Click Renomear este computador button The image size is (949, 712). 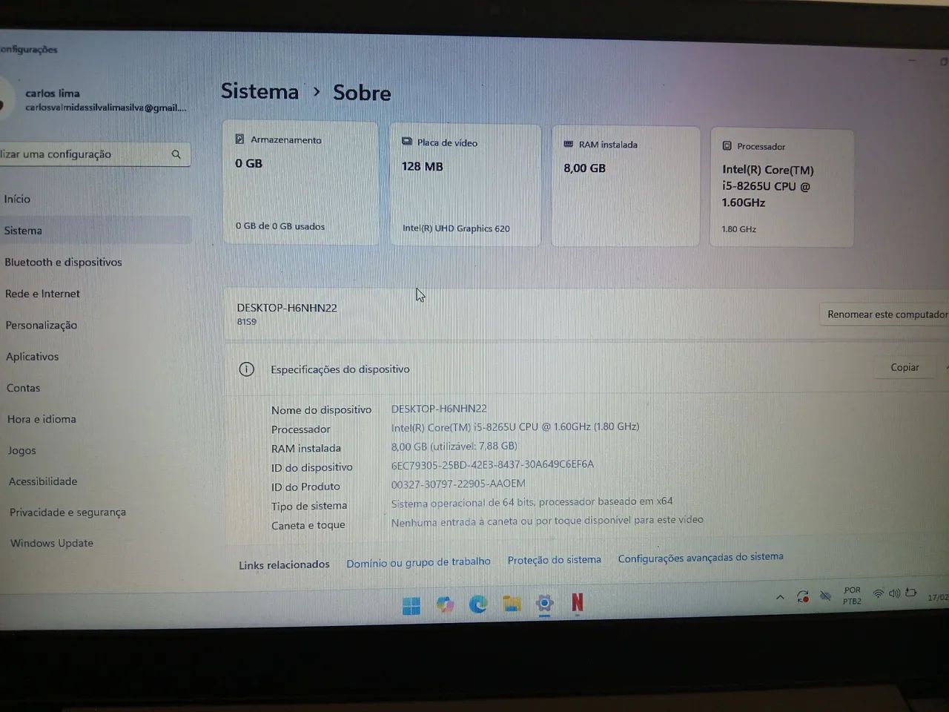click(x=886, y=314)
